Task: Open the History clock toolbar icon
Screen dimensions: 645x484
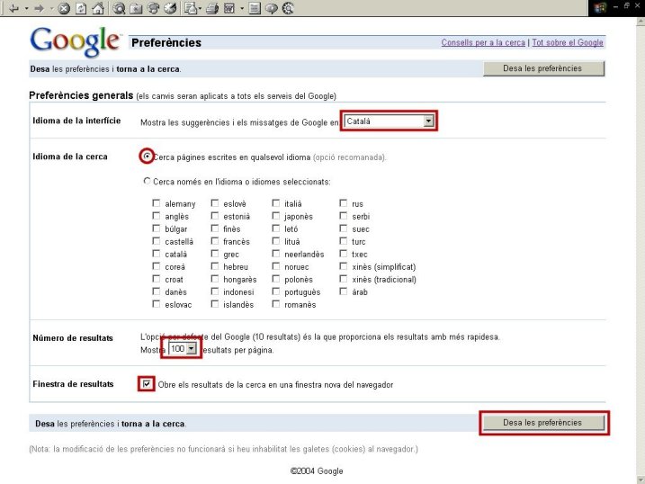Action: point(170,8)
